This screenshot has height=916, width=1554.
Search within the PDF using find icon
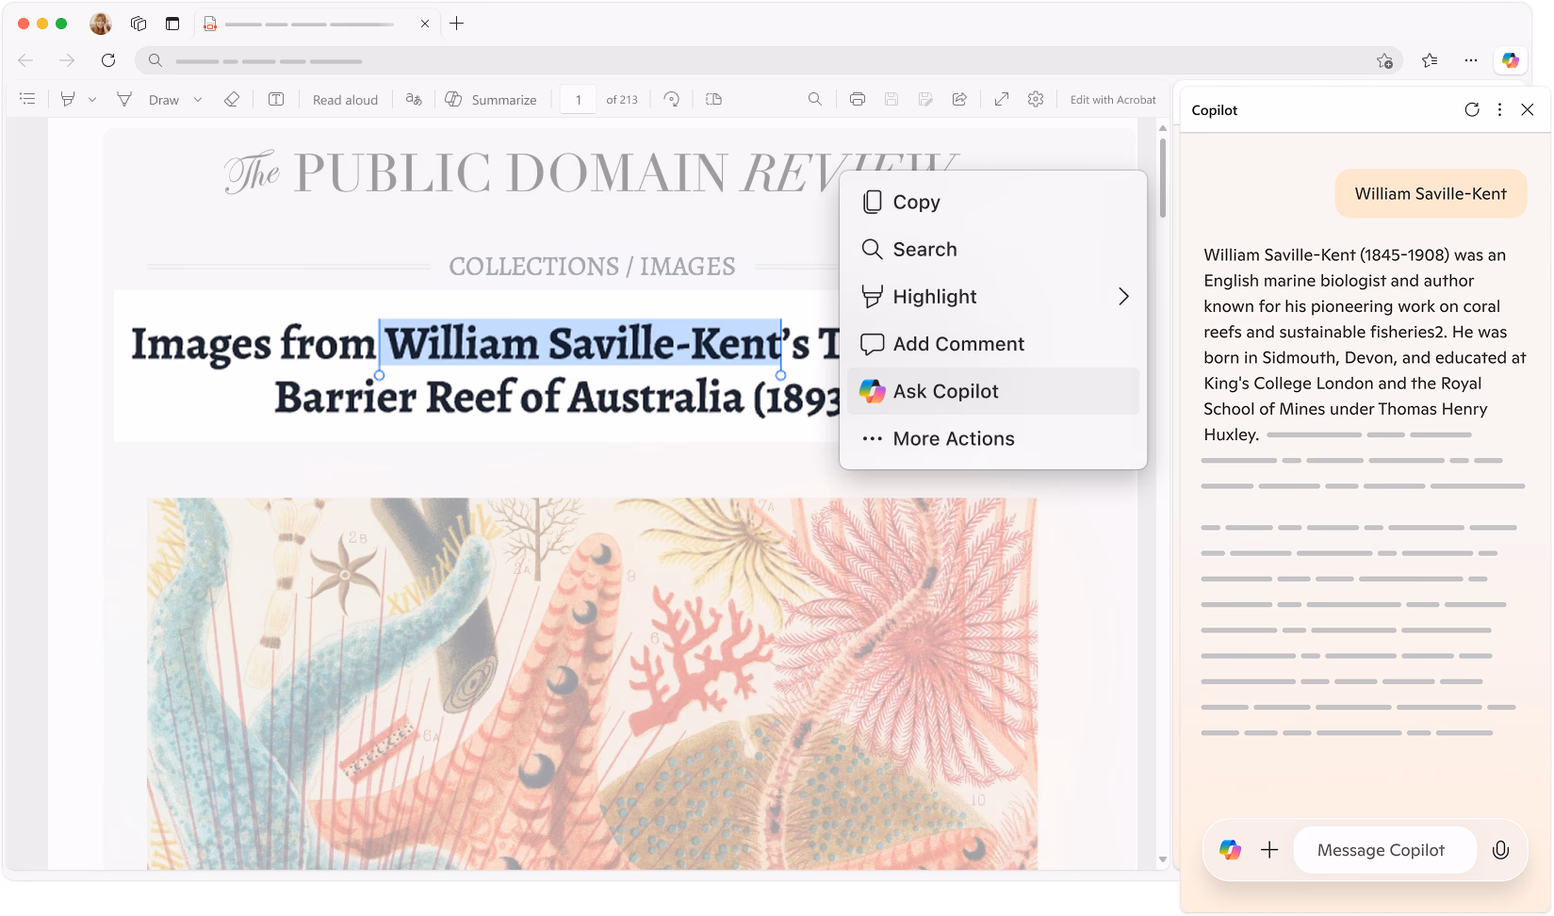815,99
